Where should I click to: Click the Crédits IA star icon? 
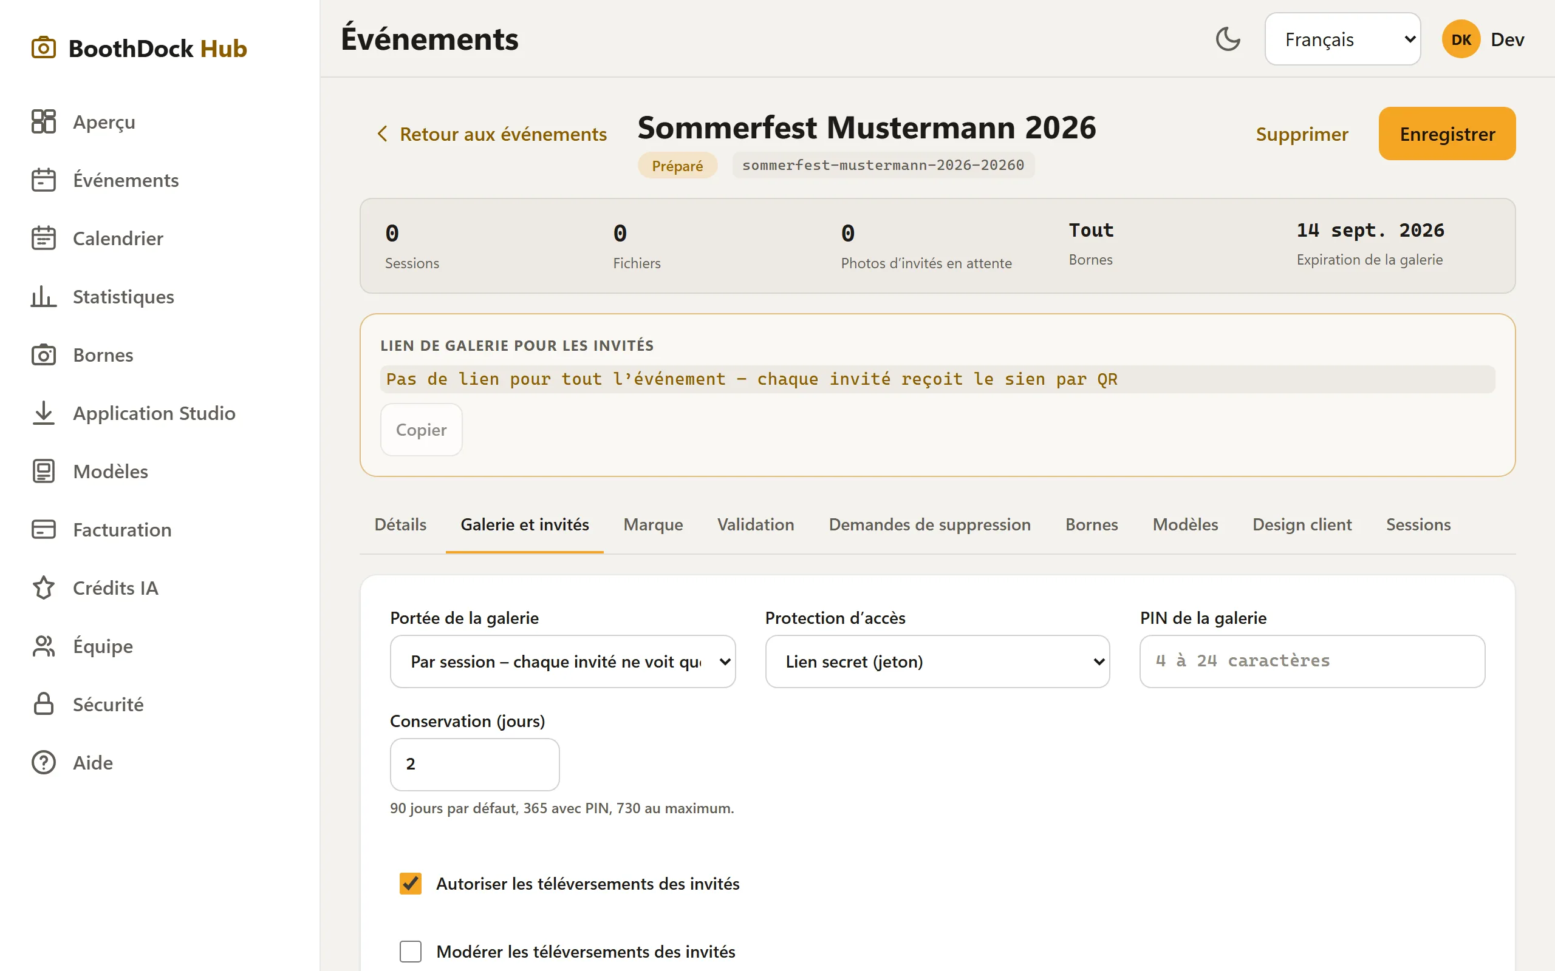(44, 587)
